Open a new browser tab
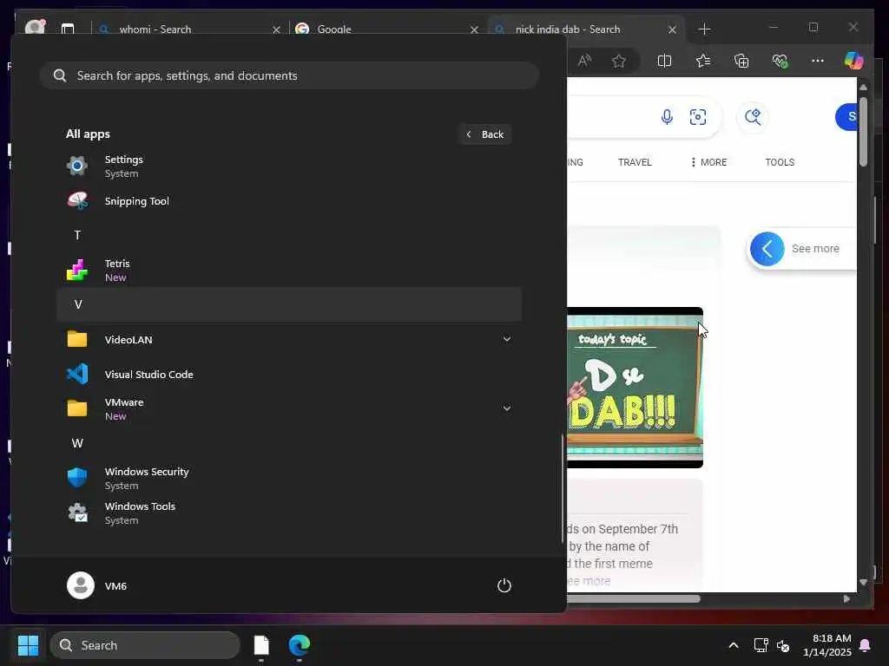 (704, 29)
